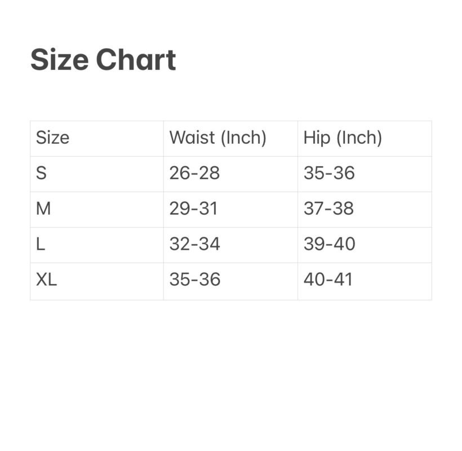The image size is (462, 451).
Task: Click the word 'Waist' in the table header
Action: click(x=191, y=138)
